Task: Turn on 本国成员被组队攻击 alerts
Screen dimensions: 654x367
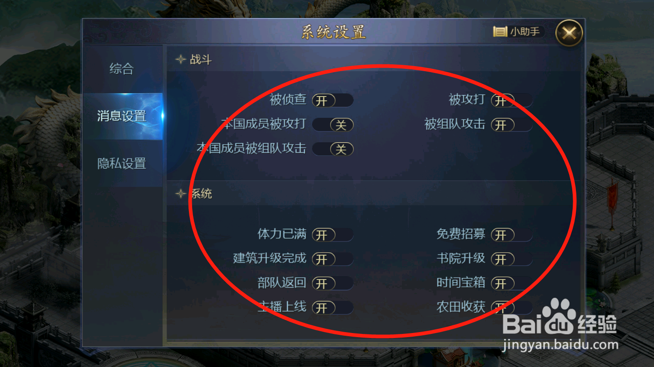Action: (332, 149)
